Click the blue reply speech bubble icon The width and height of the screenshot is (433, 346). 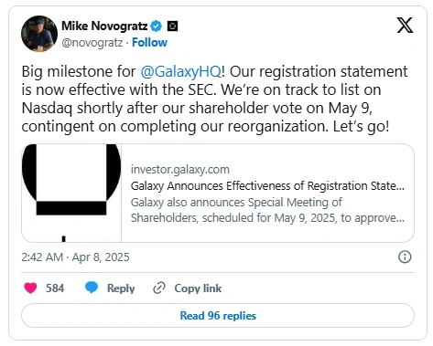pyautogui.click(x=92, y=288)
